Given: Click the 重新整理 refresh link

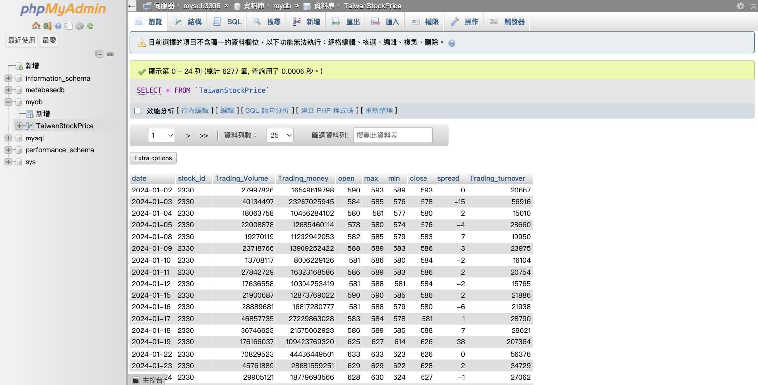Looking at the screenshot, I should (x=379, y=110).
